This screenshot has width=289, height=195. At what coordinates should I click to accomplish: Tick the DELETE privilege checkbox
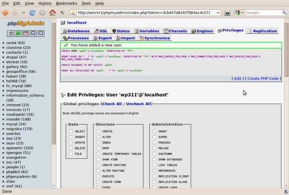tap(71, 148)
